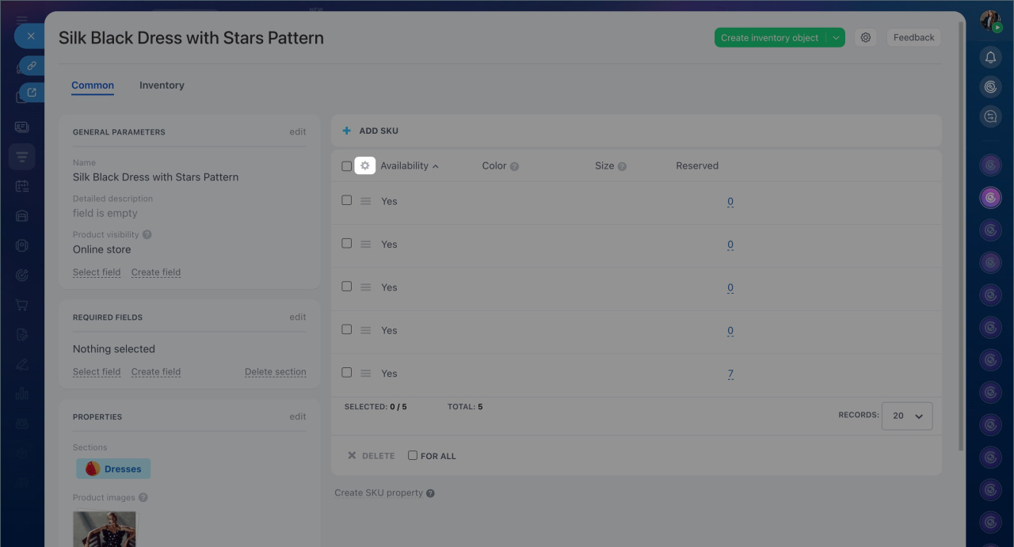Click the drag handle of first SKU row
The height and width of the screenshot is (547, 1014).
coord(366,201)
